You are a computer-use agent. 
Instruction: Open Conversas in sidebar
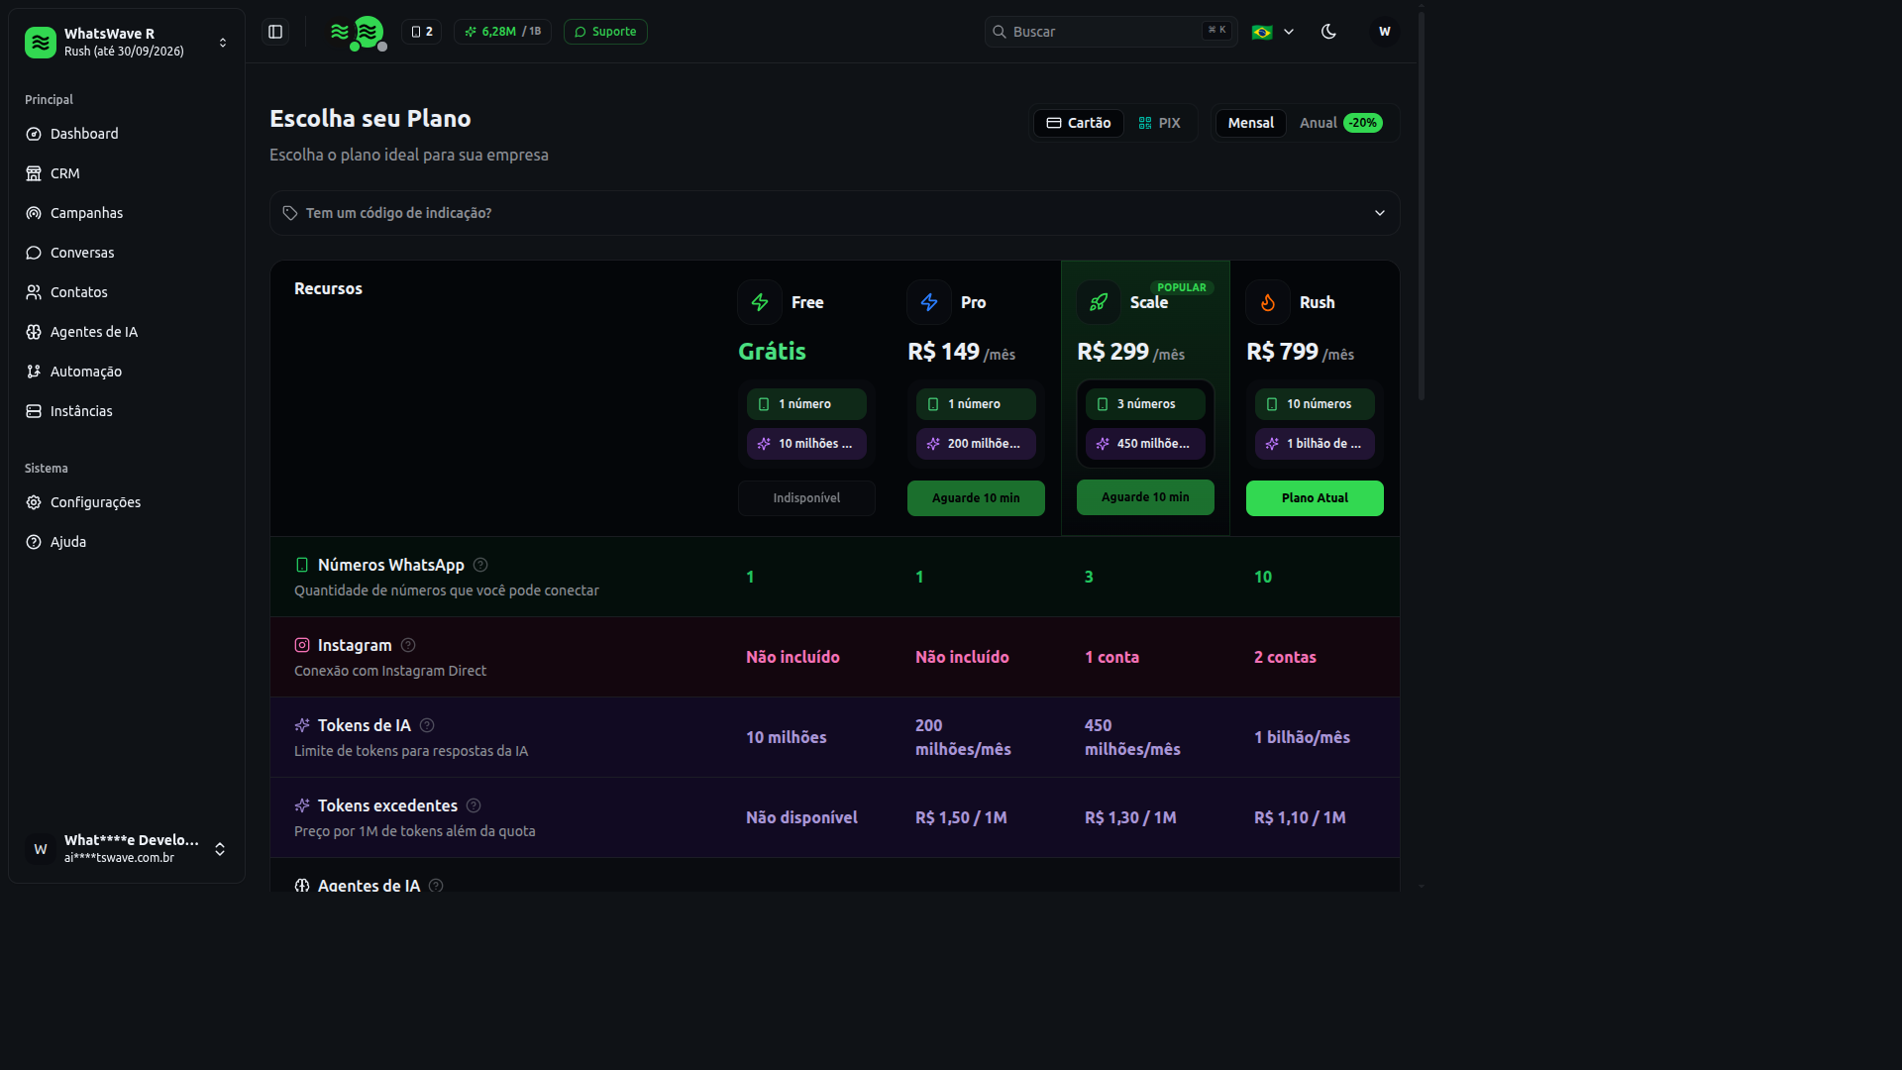(127, 253)
